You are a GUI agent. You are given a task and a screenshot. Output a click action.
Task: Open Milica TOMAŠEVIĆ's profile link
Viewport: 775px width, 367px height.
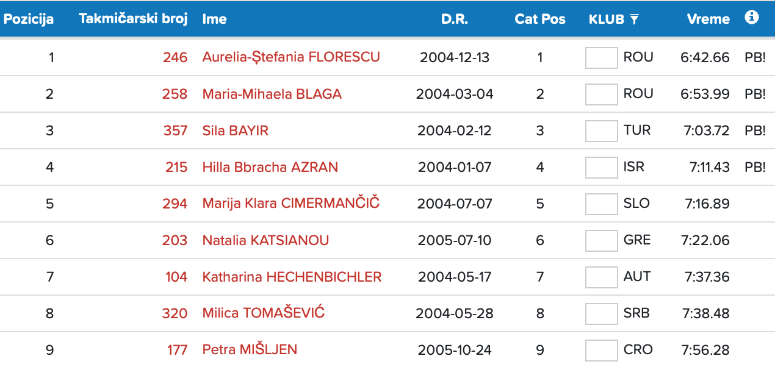click(263, 313)
